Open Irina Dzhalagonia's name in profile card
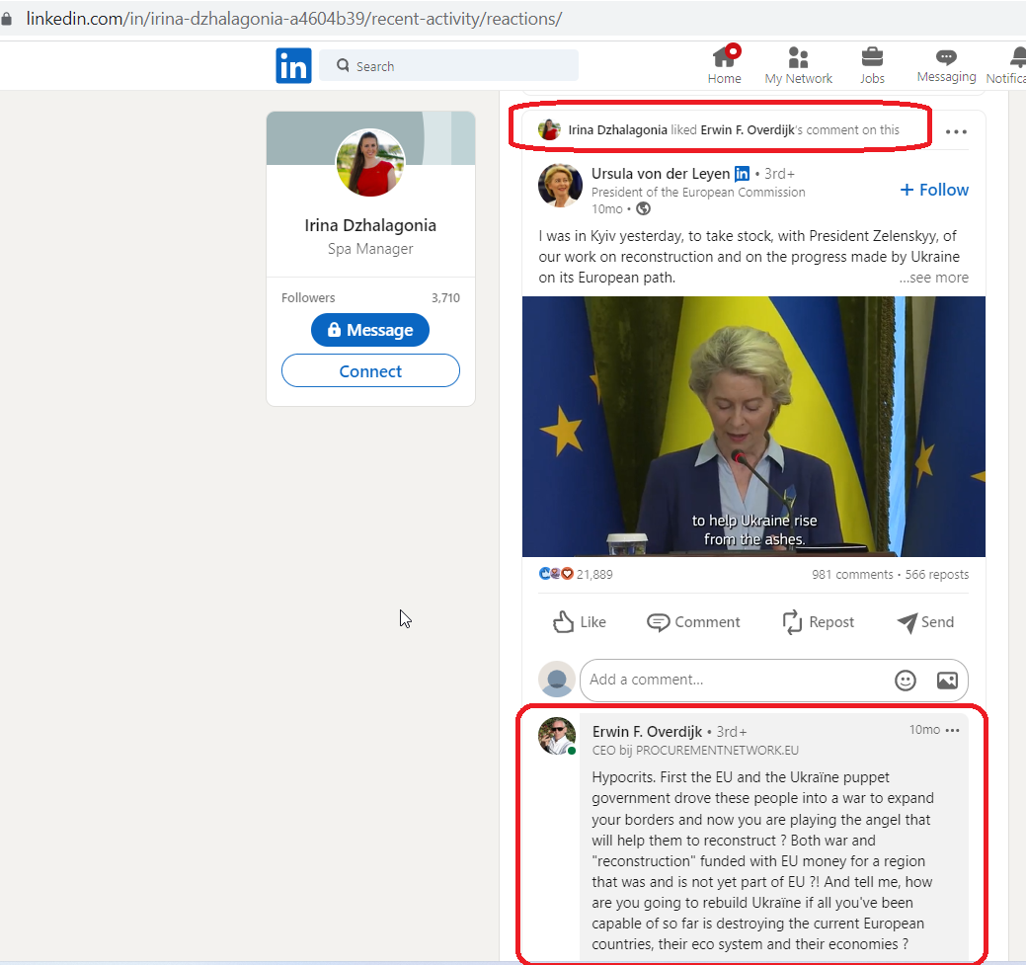Image resolution: width=1026 pixels, height=965 pixels. (370, 225)
